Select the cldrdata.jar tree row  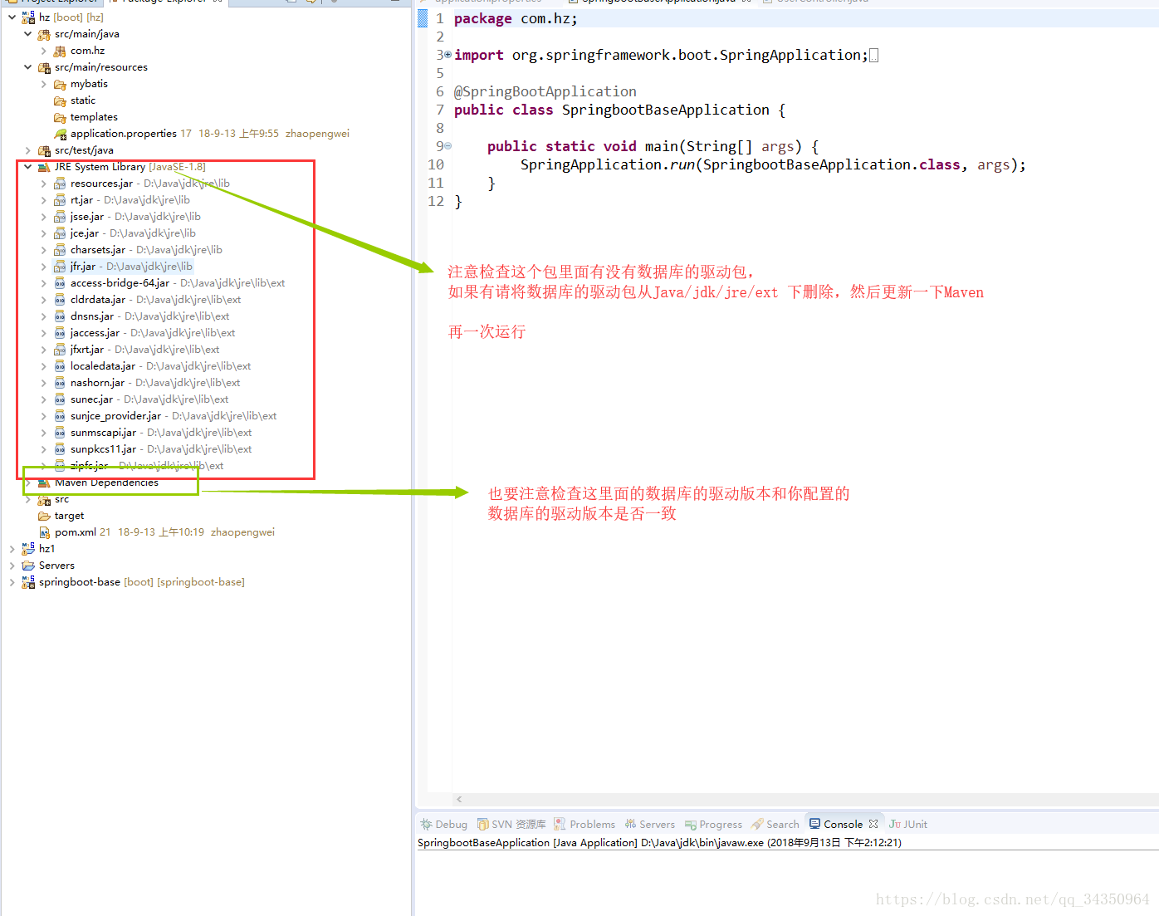click(148, 300)
